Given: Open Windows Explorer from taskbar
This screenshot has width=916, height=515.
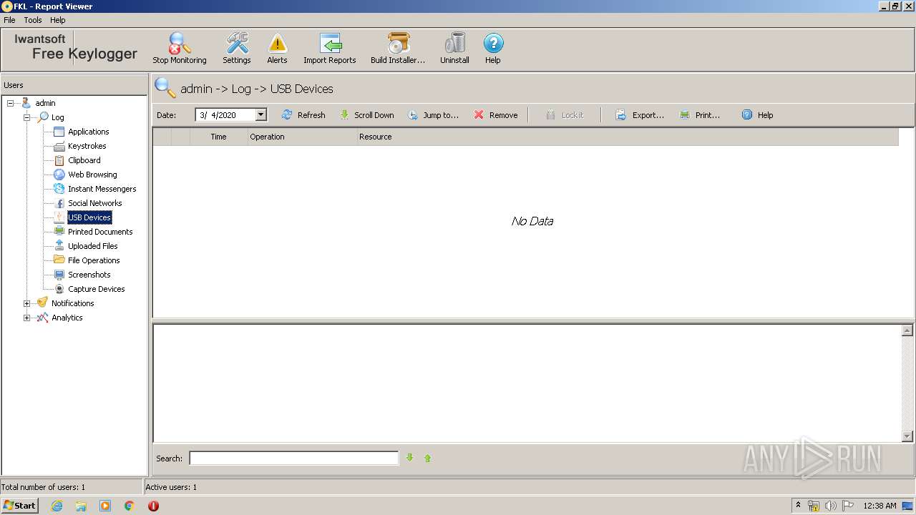Looking at the screenshot, I should click(x=81, y=506).
